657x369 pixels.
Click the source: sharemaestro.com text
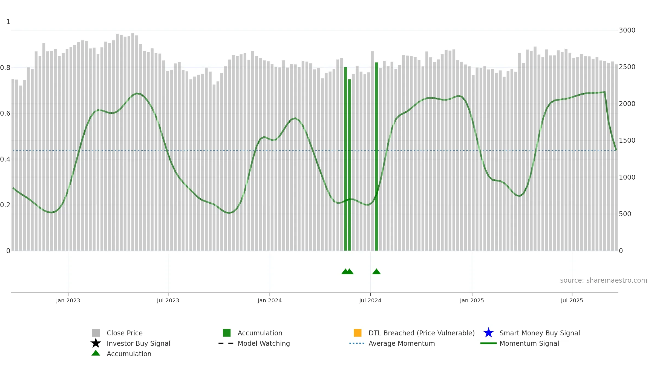pos(604,280)
